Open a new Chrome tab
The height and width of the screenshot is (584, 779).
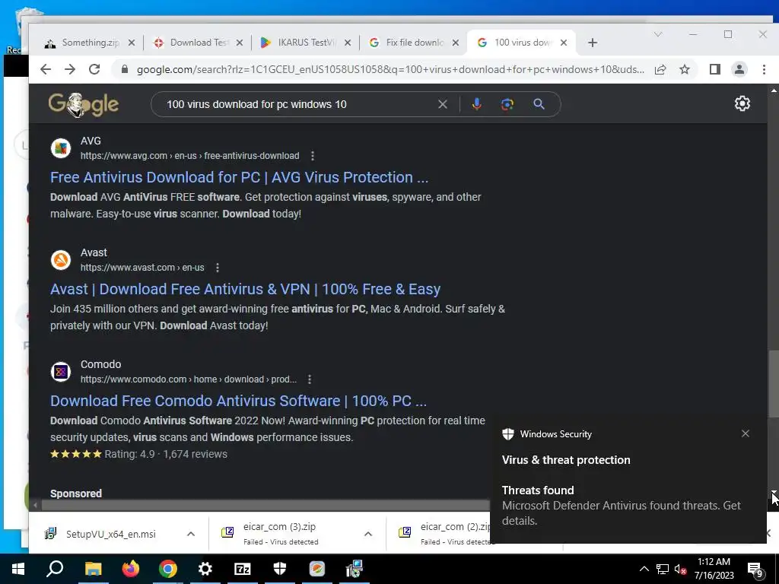pyautogui.click(x=592, y=43)
